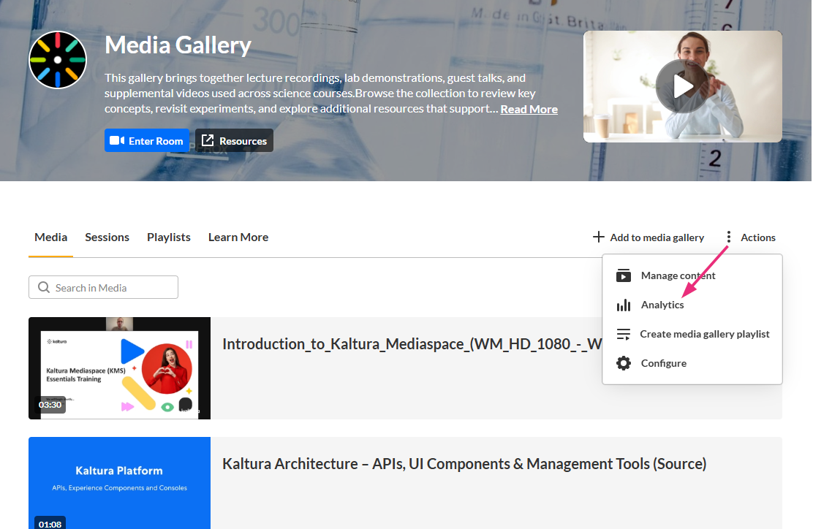Click the Analytics bar chart icon
Screen dimensions: 813x529
pos(623,305)
